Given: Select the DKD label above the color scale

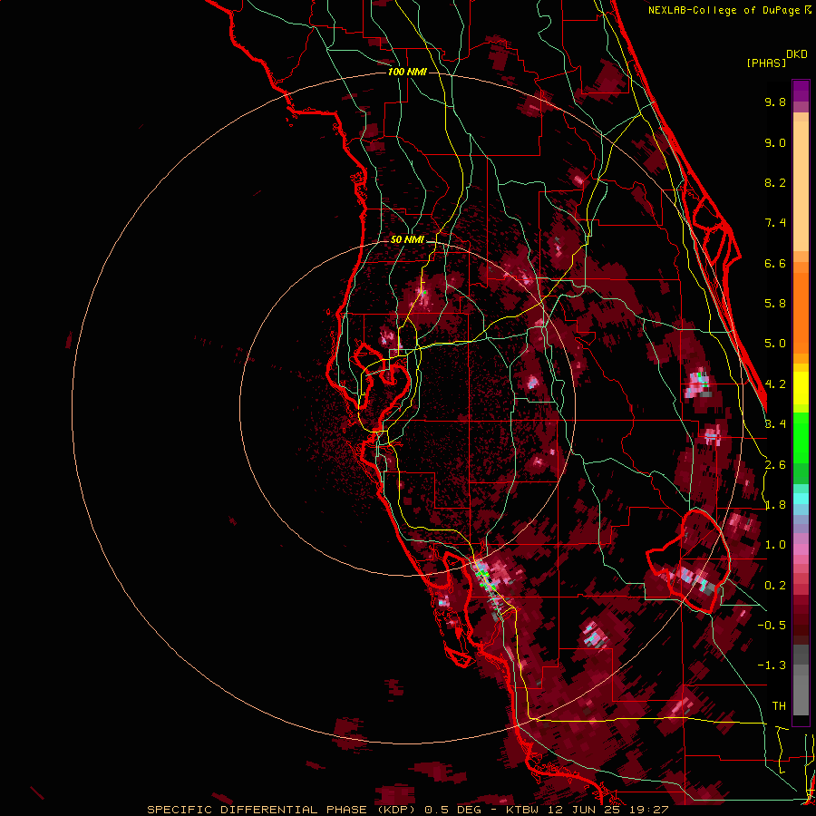Looking at the screenshot, I should pos(797,54).
